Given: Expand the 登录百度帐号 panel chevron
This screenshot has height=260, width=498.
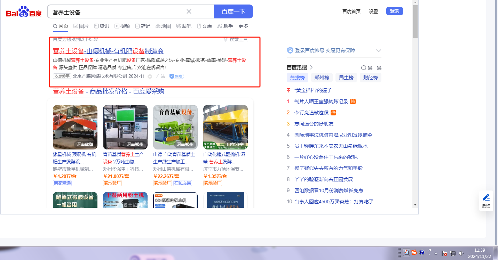Looking at the screenshot, I should pos(379,51).
